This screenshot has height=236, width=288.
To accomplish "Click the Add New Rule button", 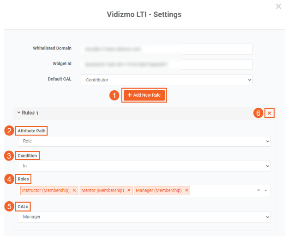I will [144, 95].
